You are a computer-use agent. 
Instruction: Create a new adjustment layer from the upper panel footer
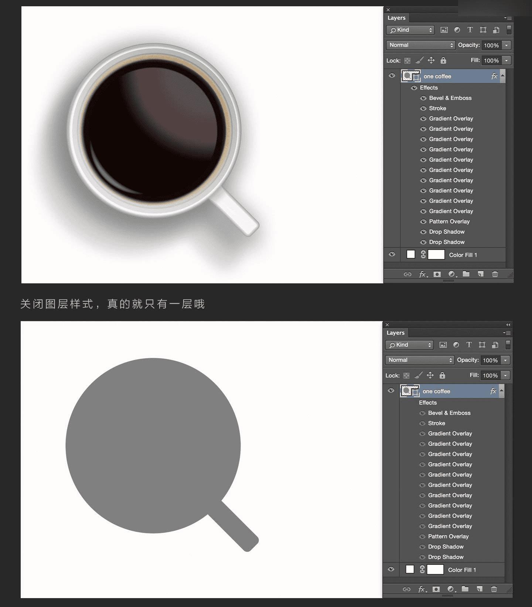coord(452,274)
